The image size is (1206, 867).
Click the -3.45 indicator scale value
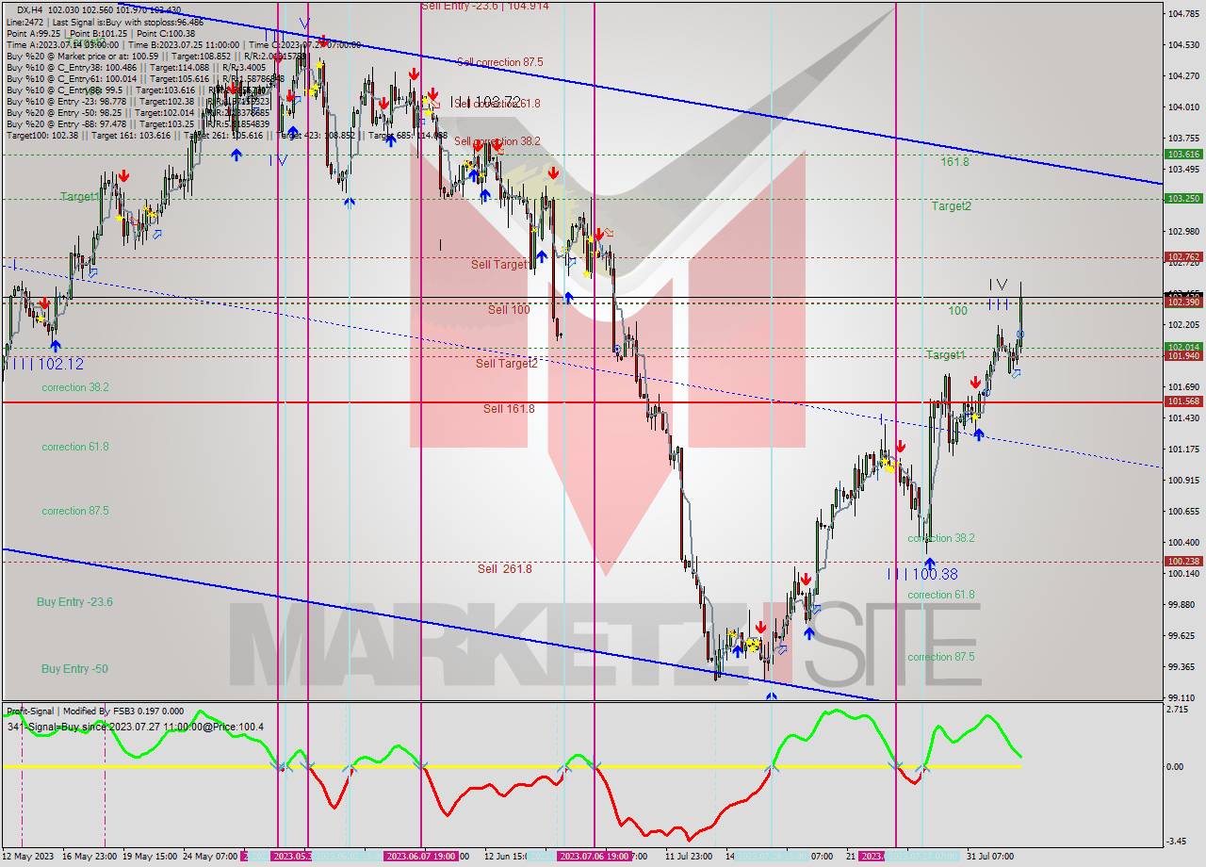click(1179, 842)
